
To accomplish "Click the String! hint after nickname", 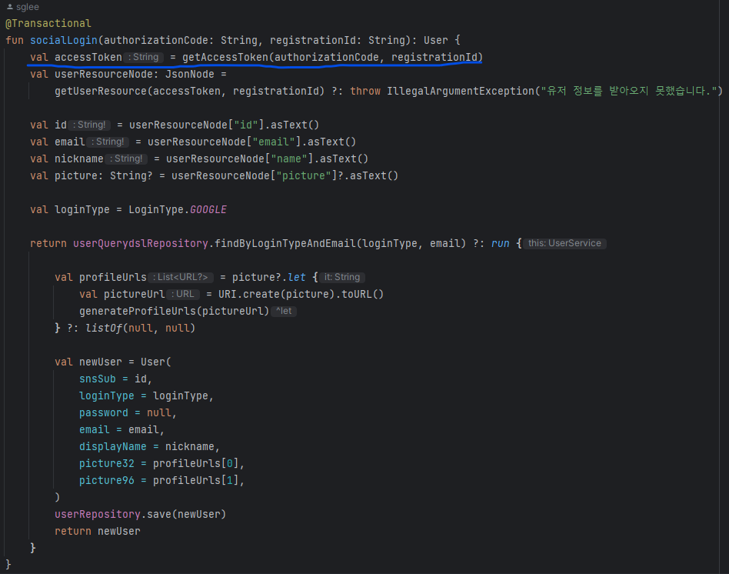I will [126, 159].
